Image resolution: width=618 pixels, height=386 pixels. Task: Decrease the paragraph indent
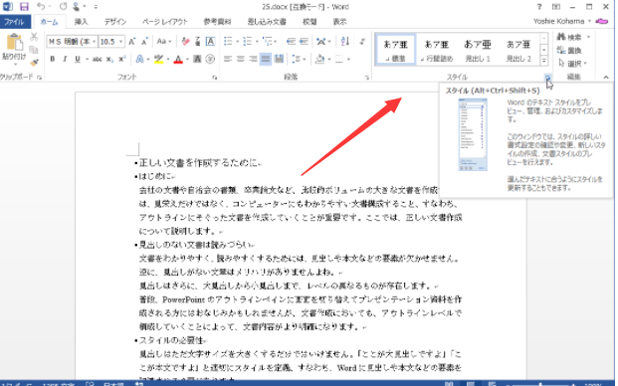291,42
